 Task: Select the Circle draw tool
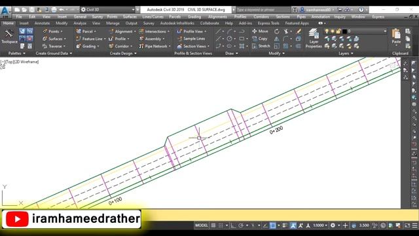tap(230, 39)
